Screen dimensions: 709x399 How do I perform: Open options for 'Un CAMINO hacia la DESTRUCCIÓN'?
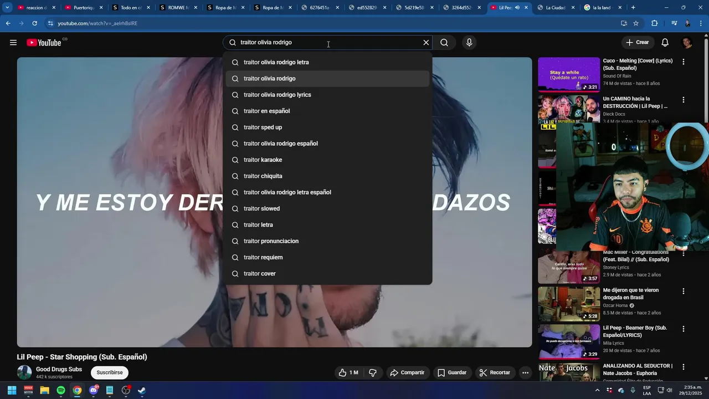click(684, 100)
